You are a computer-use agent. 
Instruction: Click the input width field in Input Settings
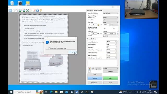(94, 25)
